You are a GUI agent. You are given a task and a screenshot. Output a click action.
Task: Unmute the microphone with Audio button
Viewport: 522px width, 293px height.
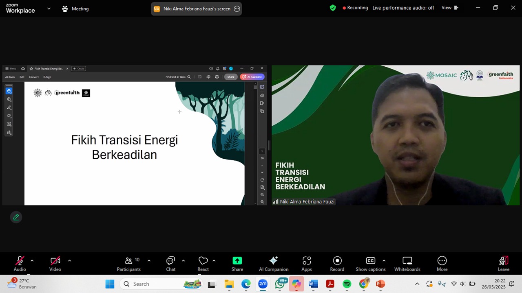tap(20, 264)
